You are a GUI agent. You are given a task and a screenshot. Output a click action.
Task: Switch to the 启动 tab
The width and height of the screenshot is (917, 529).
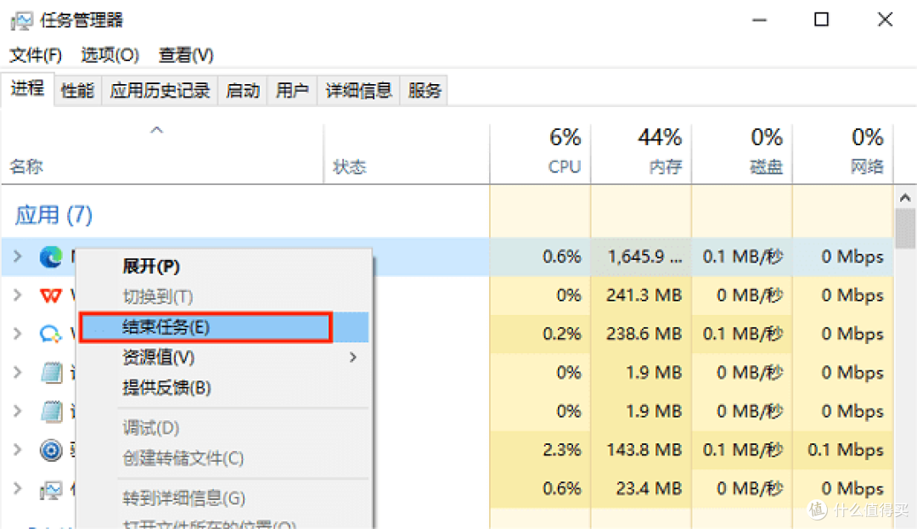click(243, 91)
